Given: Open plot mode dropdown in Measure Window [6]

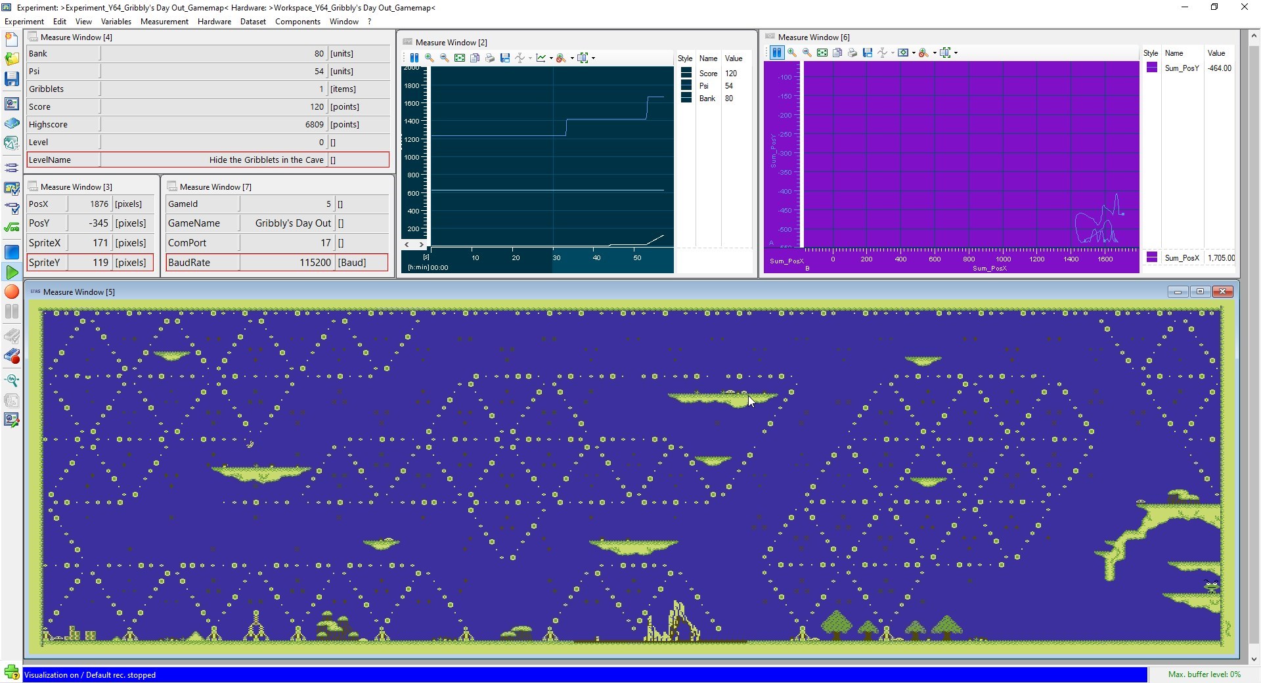Looking at the screenshot, I should click(x=914, y=53).
